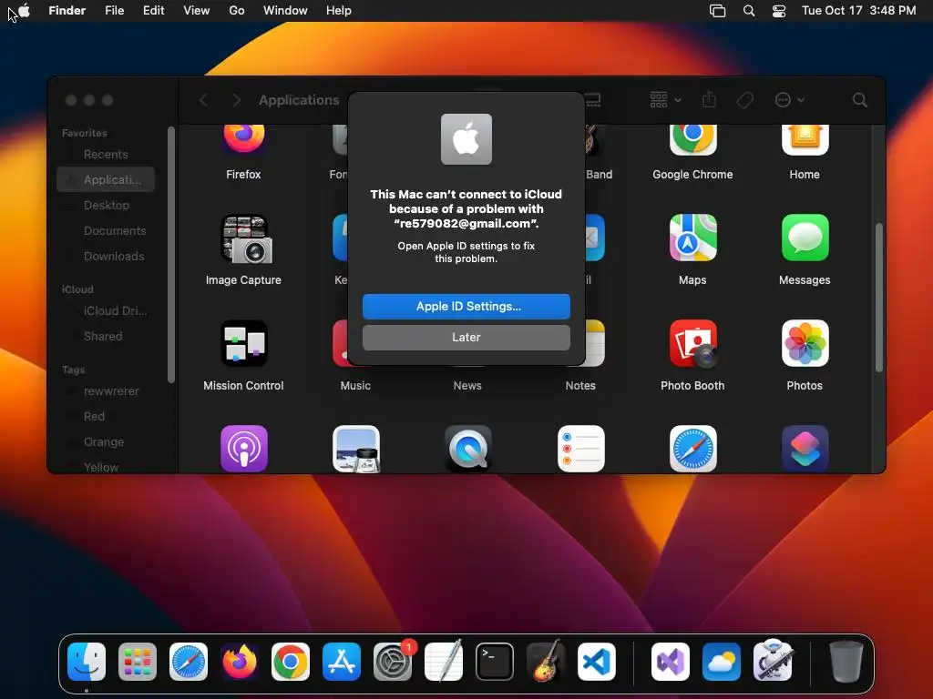The height and width of the screenshot is (699, 933).
Task: Open the Window menu
Action: (285, 11)
